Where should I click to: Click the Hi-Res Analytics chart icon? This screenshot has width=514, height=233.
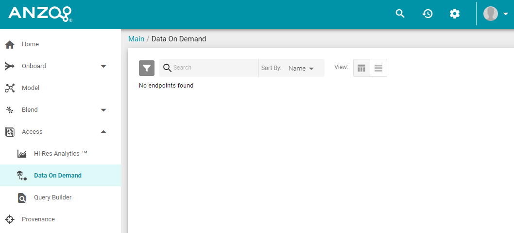coord(22,154)
